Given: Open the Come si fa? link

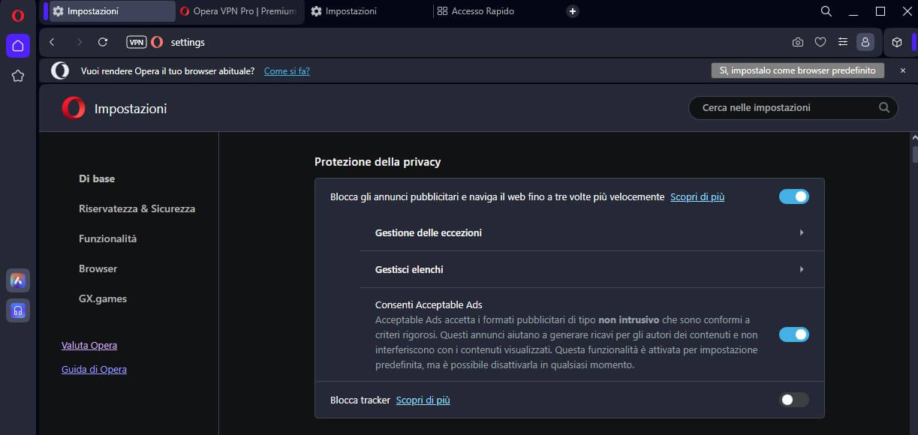Looking at the screenshot, I should [287, 71].
